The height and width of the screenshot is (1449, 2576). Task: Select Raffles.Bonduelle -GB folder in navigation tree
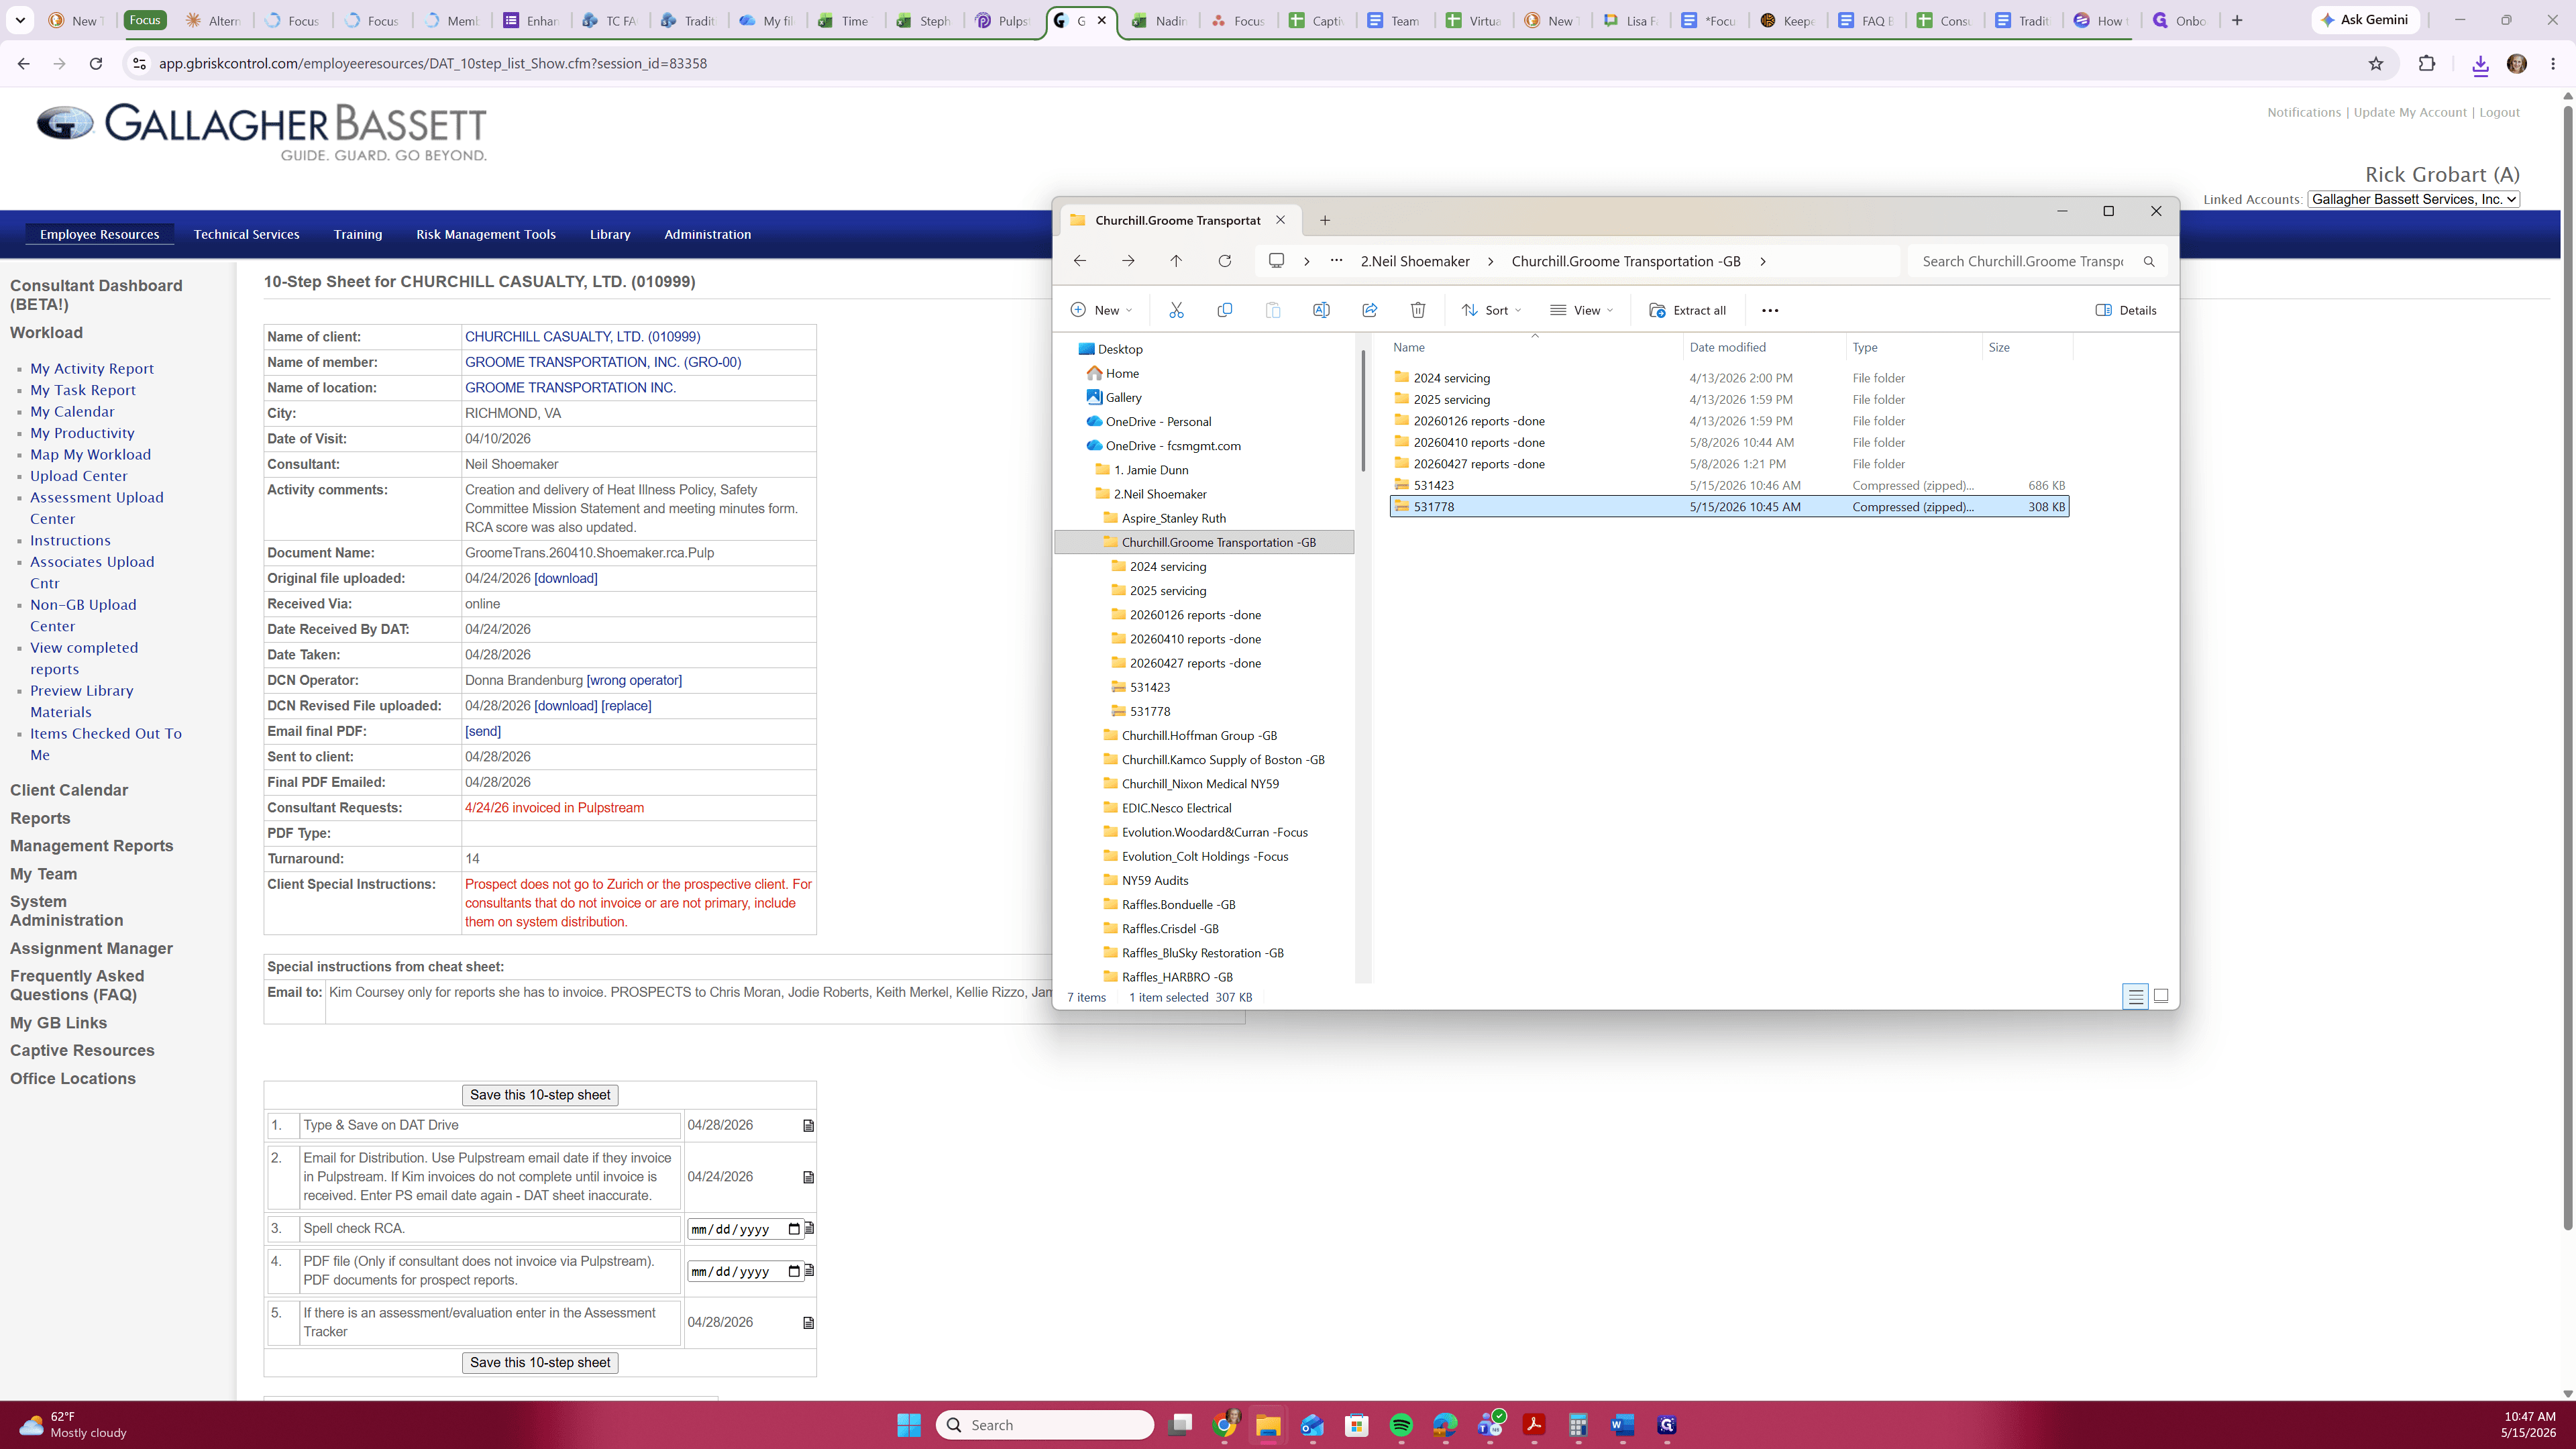tap(1178, 904)
